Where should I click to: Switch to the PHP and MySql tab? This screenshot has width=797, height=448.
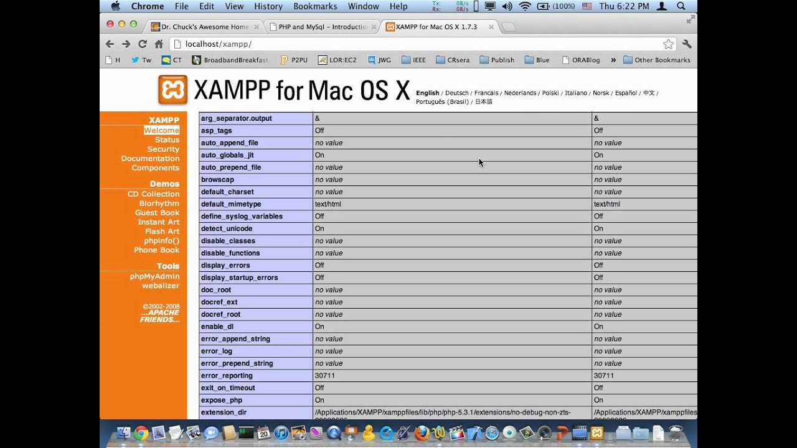tap(322, 27)
